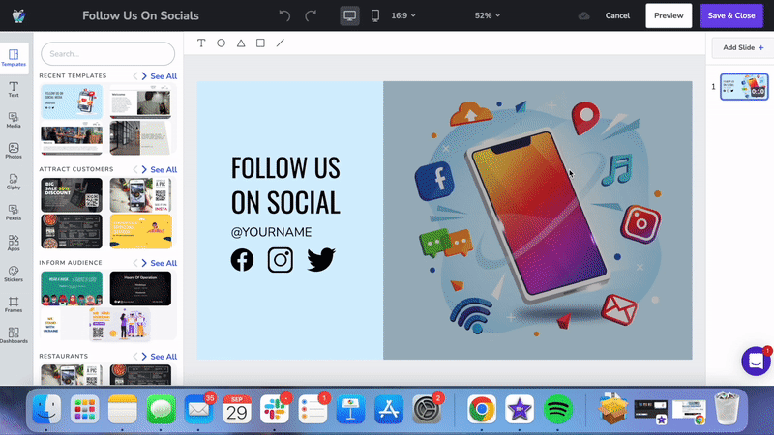The height and width of the screenshot is (435, 774).
Task: Open Spotify from the dock
Action: pos(558,409)
